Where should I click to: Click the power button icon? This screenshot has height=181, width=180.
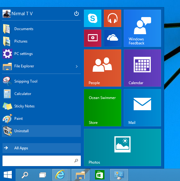click(x=76, y=14)
